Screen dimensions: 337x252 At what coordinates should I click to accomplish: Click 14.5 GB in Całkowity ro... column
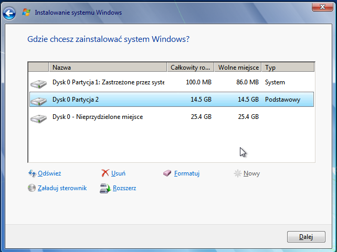[201, 100]
